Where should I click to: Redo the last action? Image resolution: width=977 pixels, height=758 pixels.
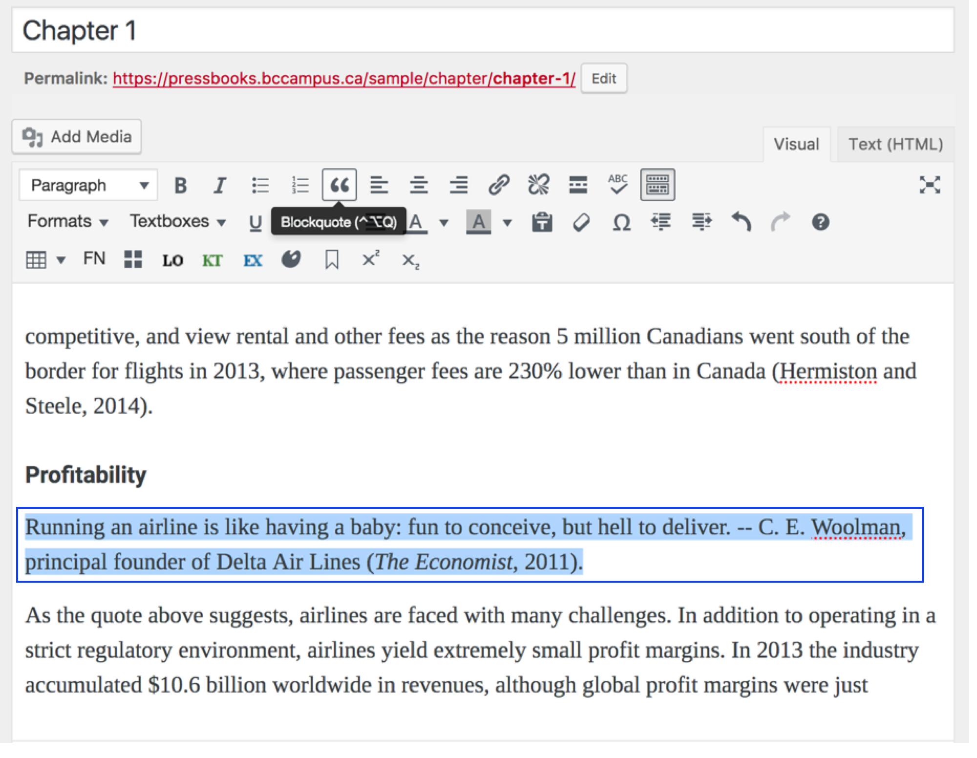click(x=780, y=222)
